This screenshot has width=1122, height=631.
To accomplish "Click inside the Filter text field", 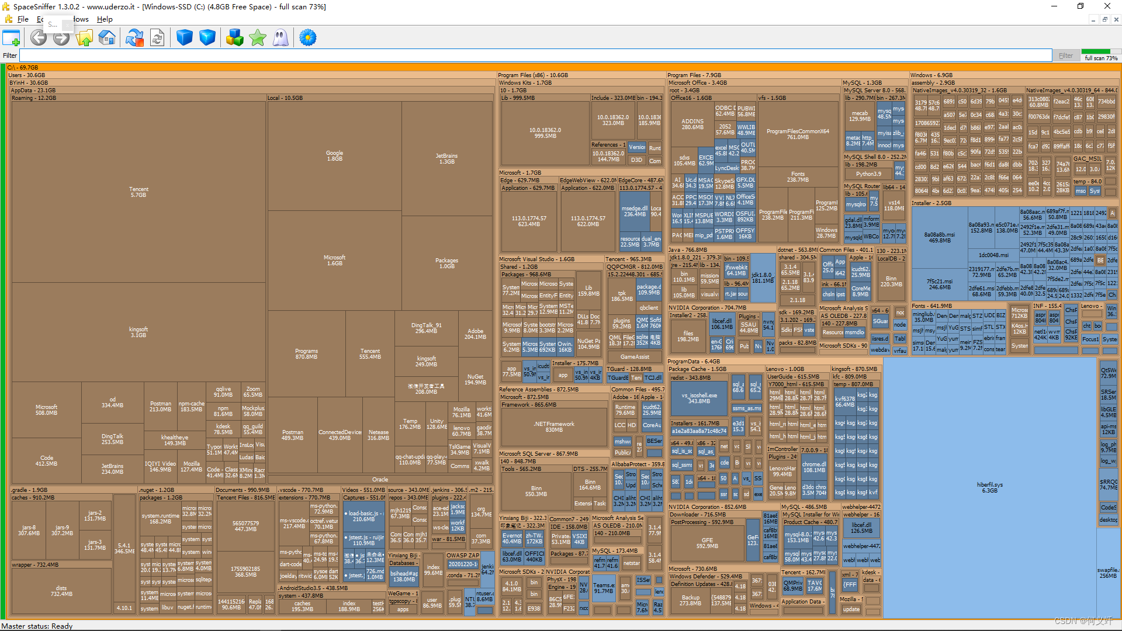I will [x=526, y=56].
